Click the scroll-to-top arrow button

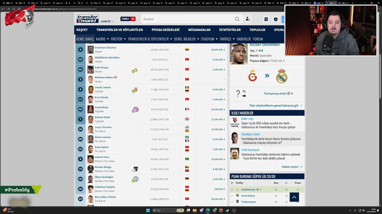(x=294, y=197)
